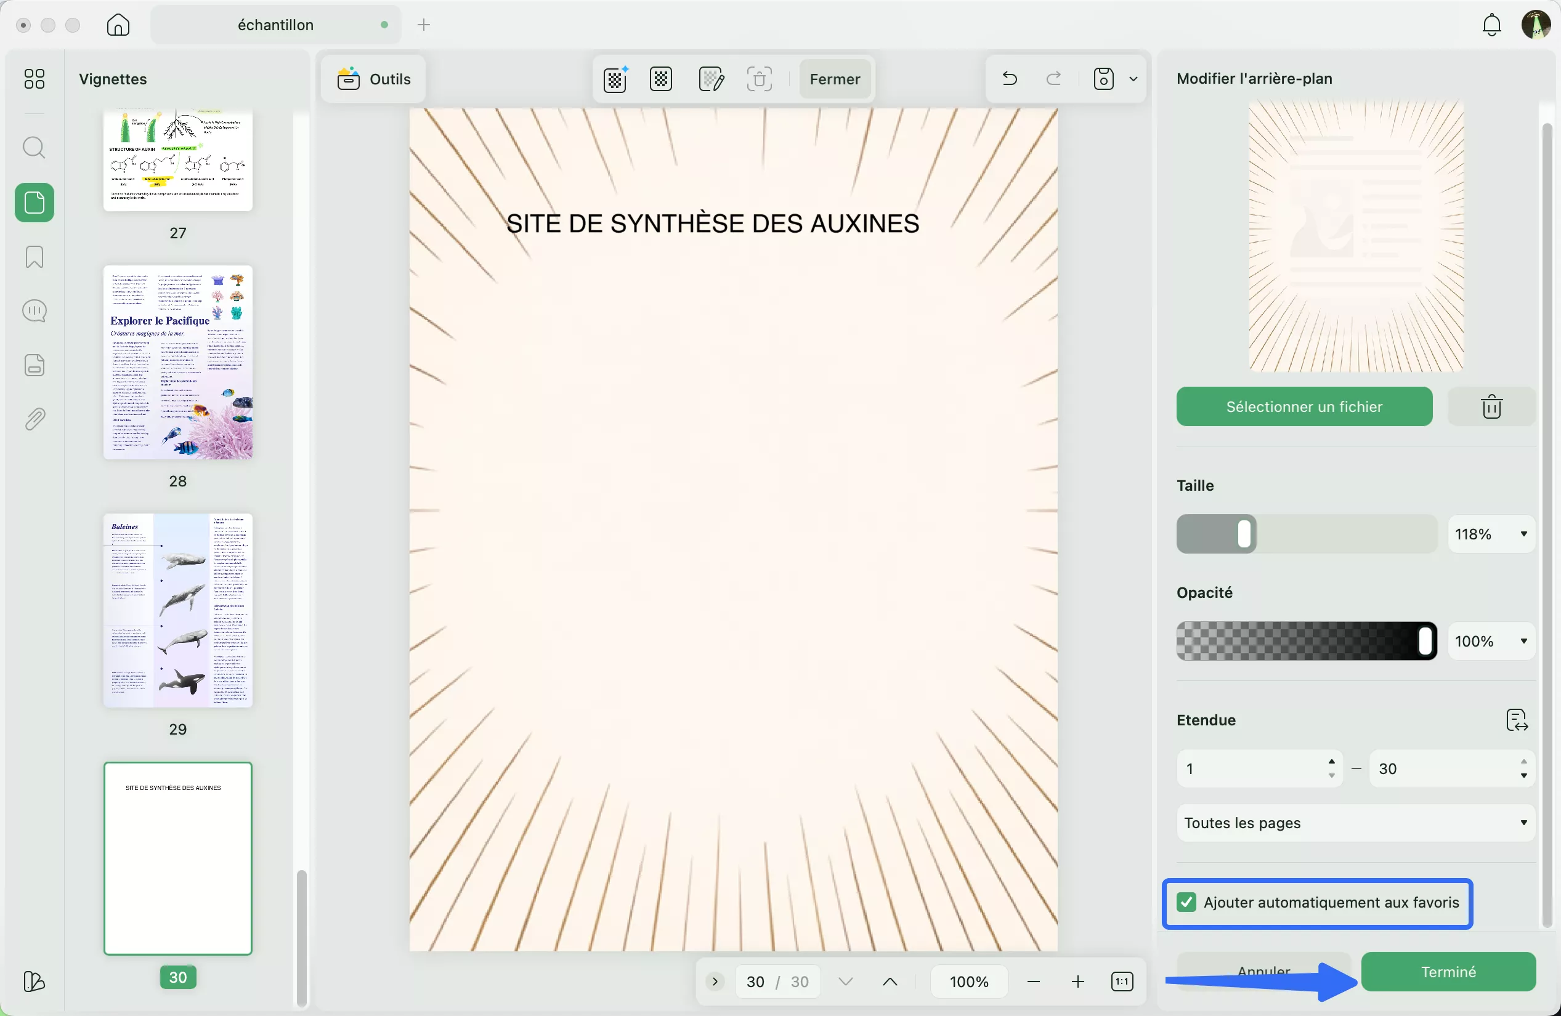Click the delete background trash icon
The width and height of the screenshot is (1561, 1016).
click(1491, 406)
